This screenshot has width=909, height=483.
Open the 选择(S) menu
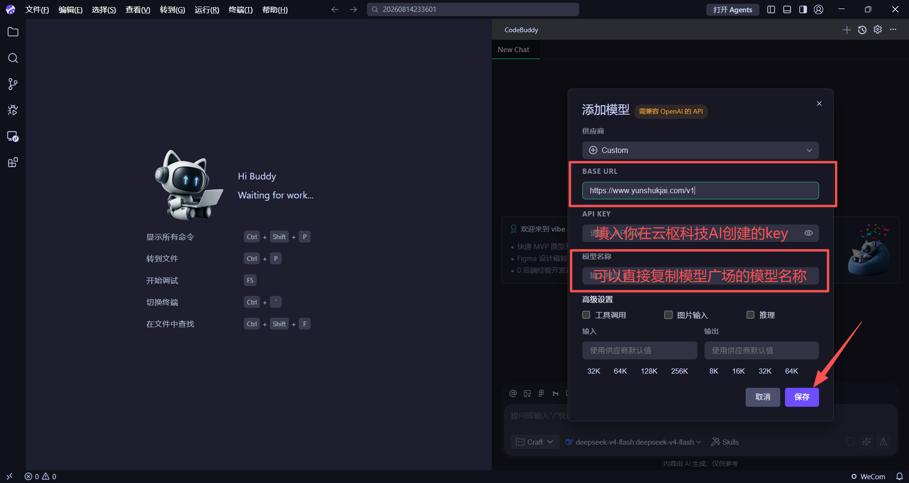pos(104,9)
